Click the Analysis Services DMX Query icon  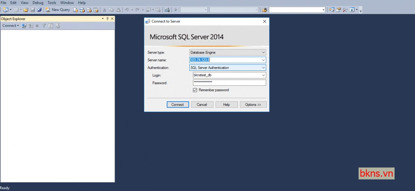coord(89,10)
